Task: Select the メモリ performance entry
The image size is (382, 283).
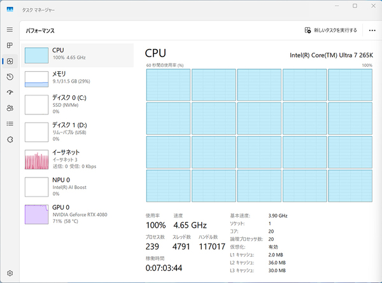Action: coord(77,78)
